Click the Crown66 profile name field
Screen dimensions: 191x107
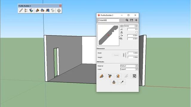coord(108,20)
